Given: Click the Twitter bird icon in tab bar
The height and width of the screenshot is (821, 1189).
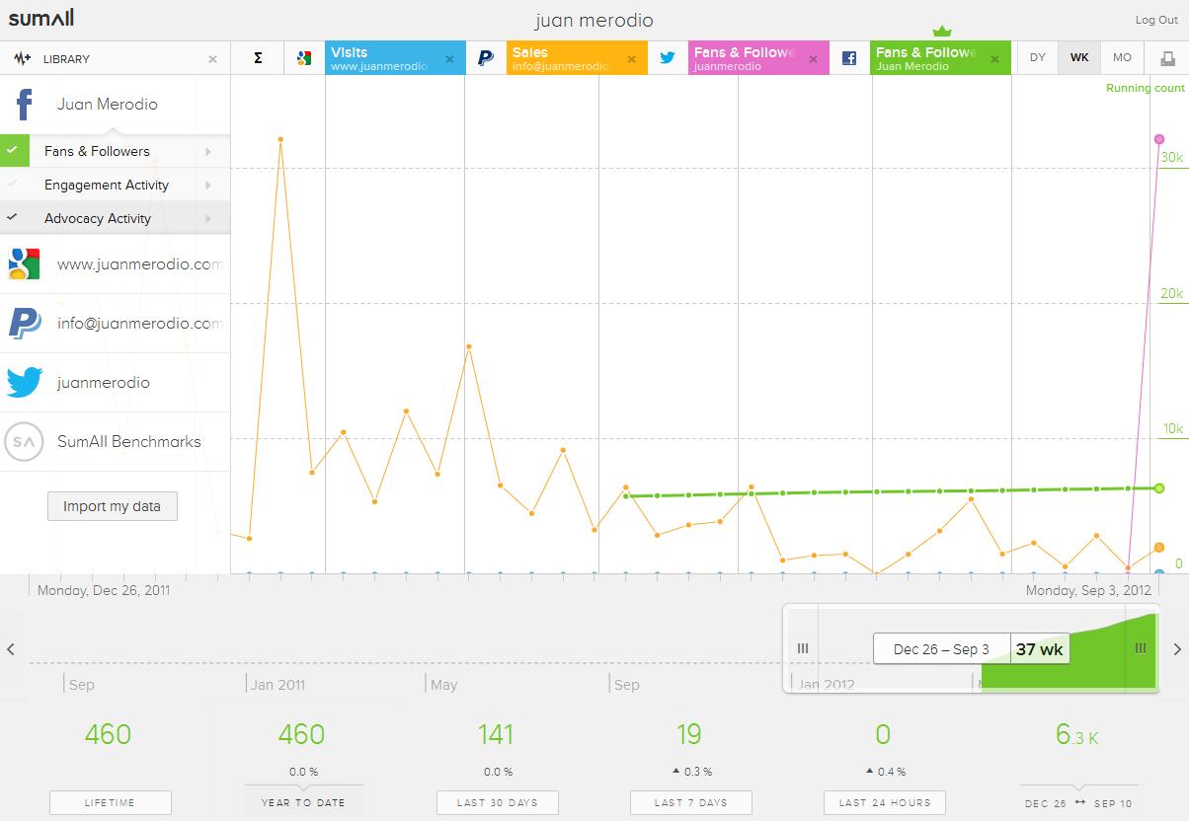Looking at the screenshot, I should (668, 58).
